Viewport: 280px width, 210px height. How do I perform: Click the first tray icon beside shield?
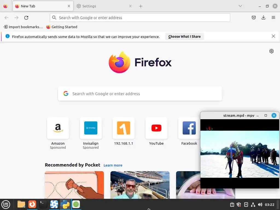(232, 205)
